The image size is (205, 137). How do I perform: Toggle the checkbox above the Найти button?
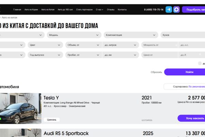point(200,63)
